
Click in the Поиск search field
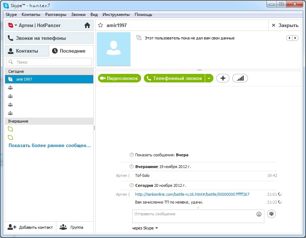click(49, 62)
